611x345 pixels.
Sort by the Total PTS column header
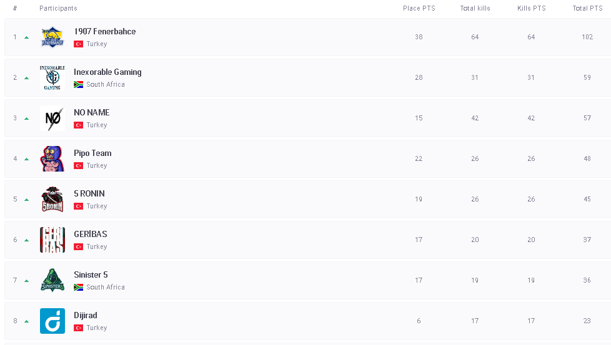point(587,9)
